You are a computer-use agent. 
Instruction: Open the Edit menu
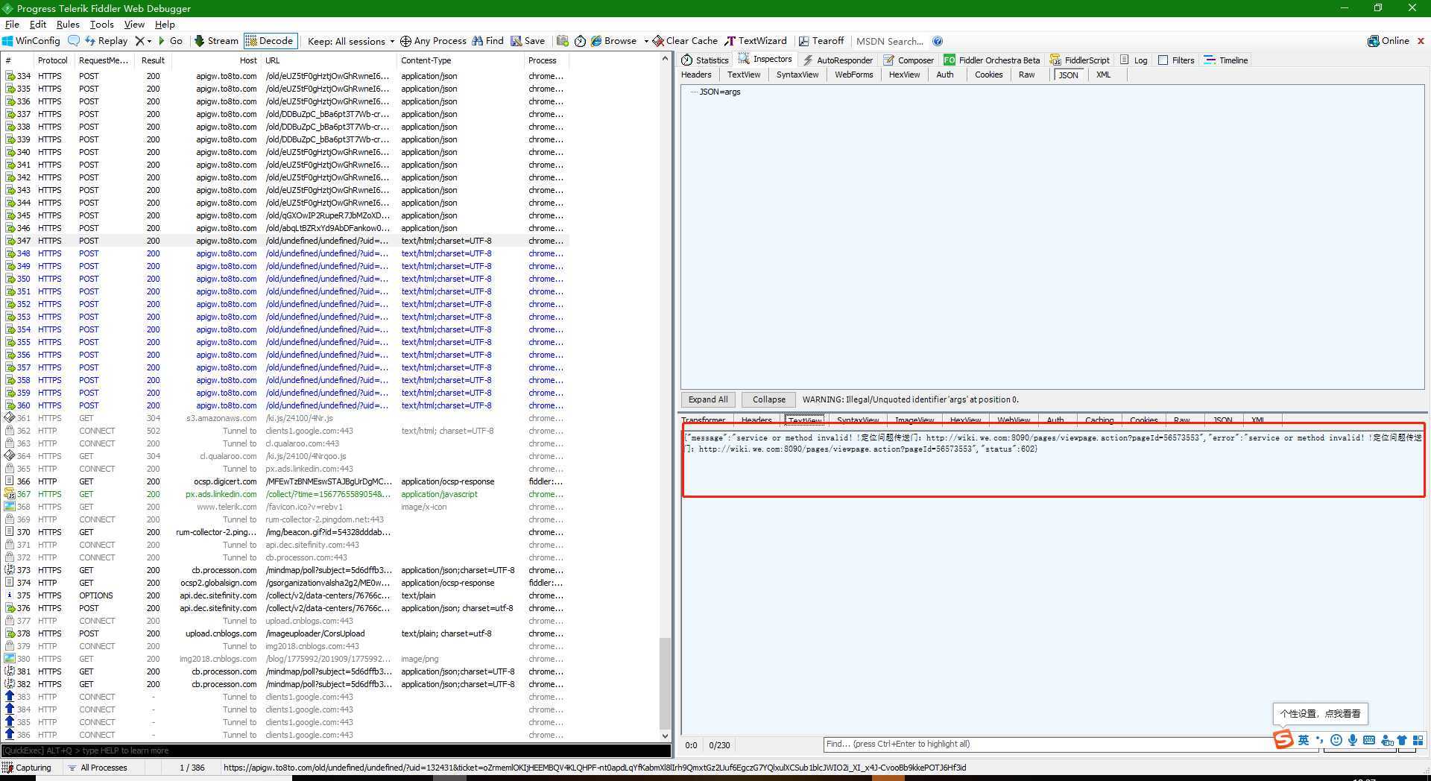pyautogui.click(x=37, y=24)
